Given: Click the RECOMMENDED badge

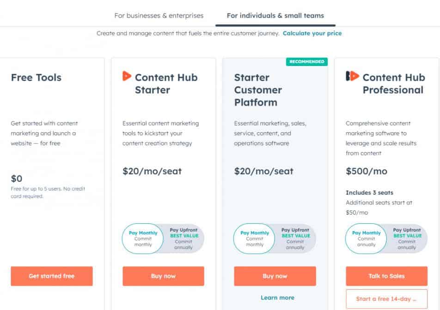Looking at the screenshot, I should pos(307,61).
